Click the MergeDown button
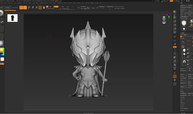This screenshot has height=114, width=193. (183, 93)
